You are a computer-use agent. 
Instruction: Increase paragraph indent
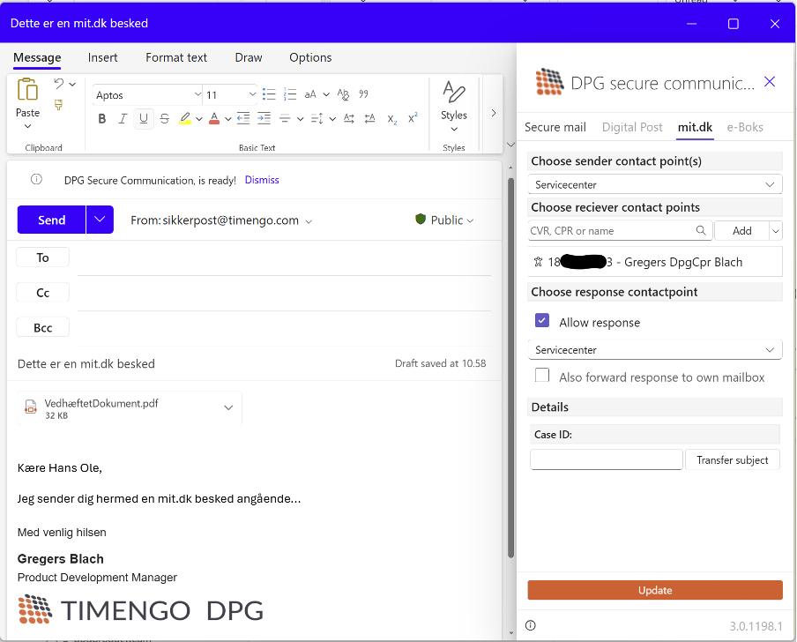264,119
